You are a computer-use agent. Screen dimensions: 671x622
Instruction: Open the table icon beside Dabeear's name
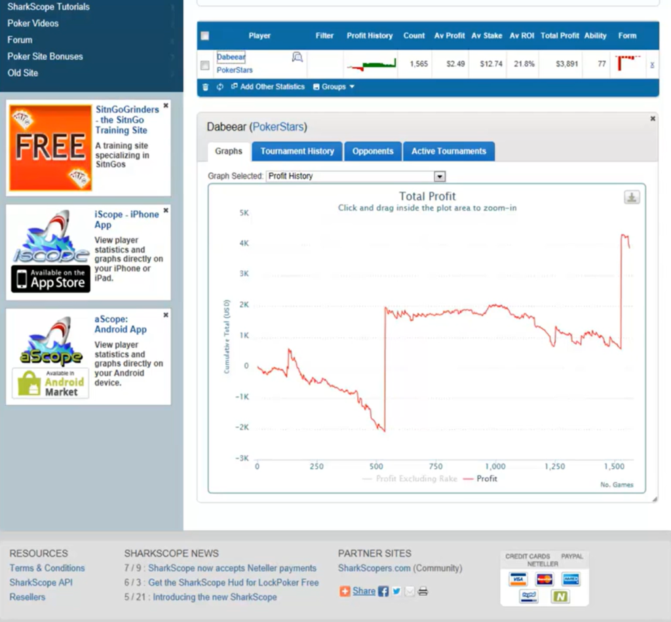pyautogui.click(x=297, y=57)
